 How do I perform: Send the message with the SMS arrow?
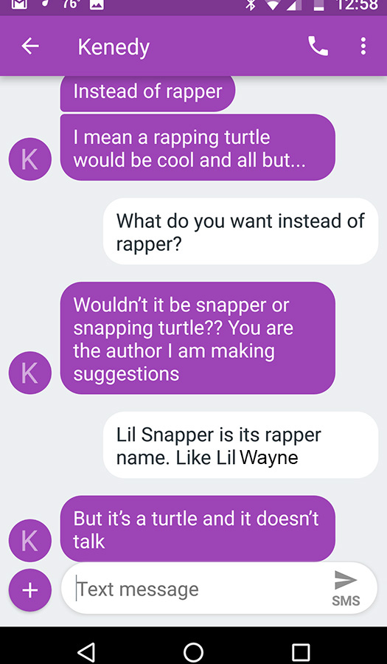pyautogui.click(x=346, y=588)
